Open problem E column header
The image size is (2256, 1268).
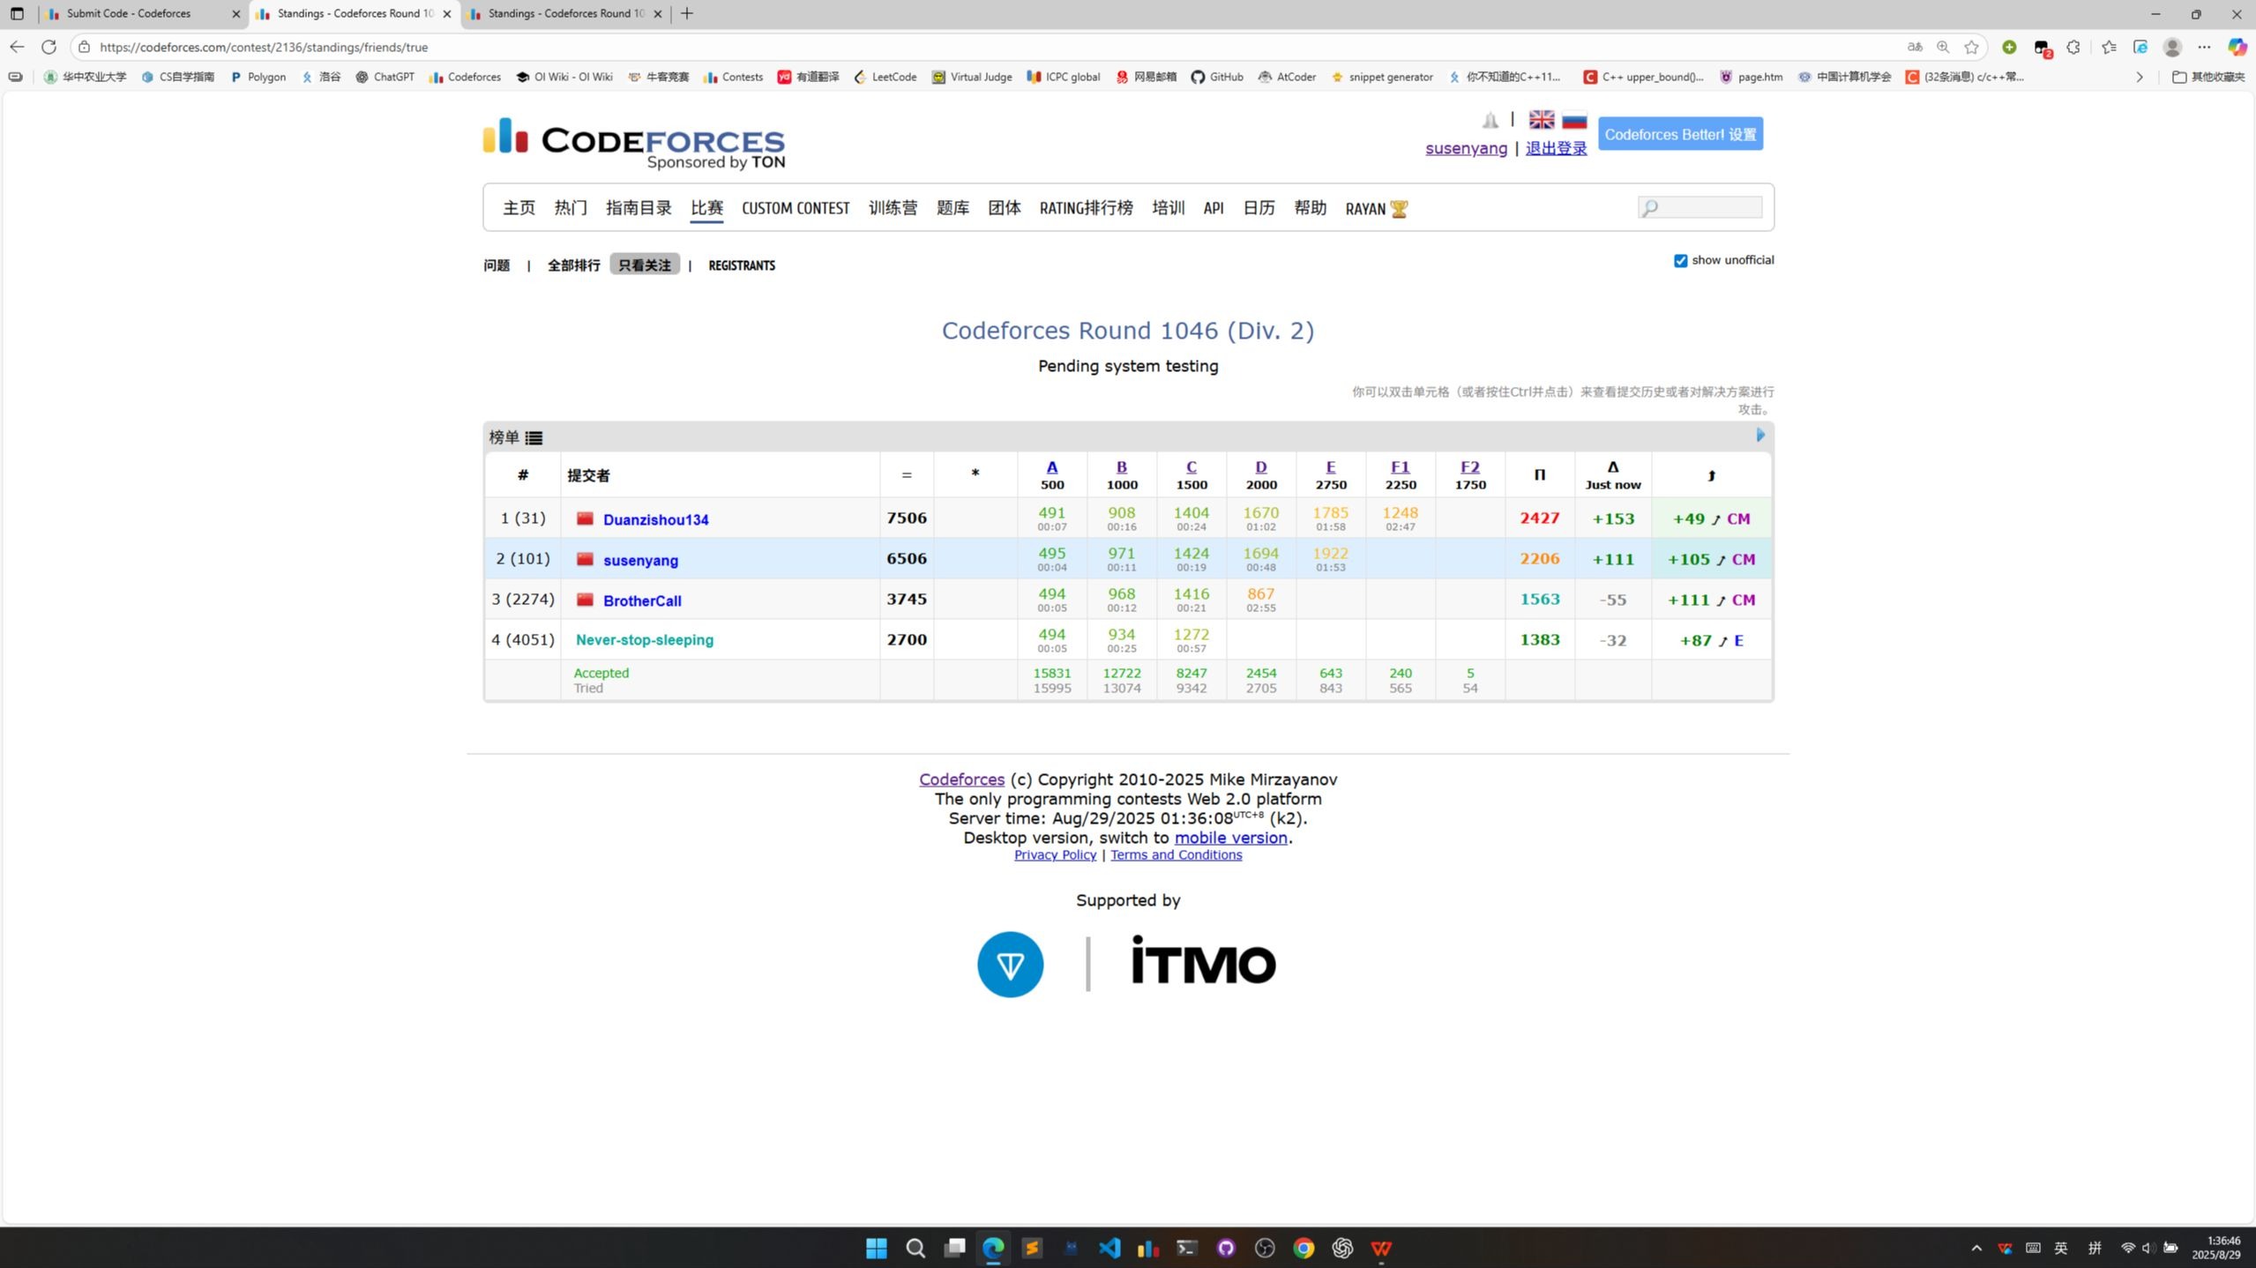pyautogui.click(x=1330, y=467)
